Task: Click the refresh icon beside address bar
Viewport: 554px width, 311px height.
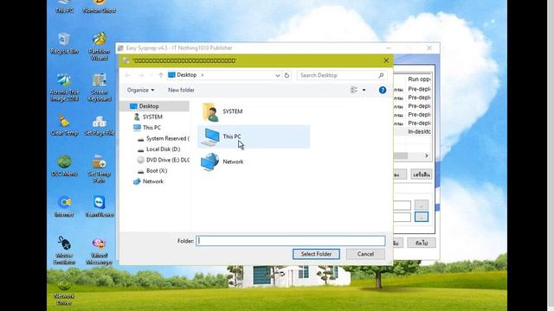Action: click(x=287, y=75)
